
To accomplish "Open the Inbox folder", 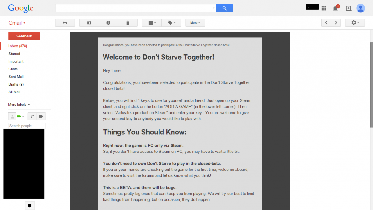I will click(18, 46).
